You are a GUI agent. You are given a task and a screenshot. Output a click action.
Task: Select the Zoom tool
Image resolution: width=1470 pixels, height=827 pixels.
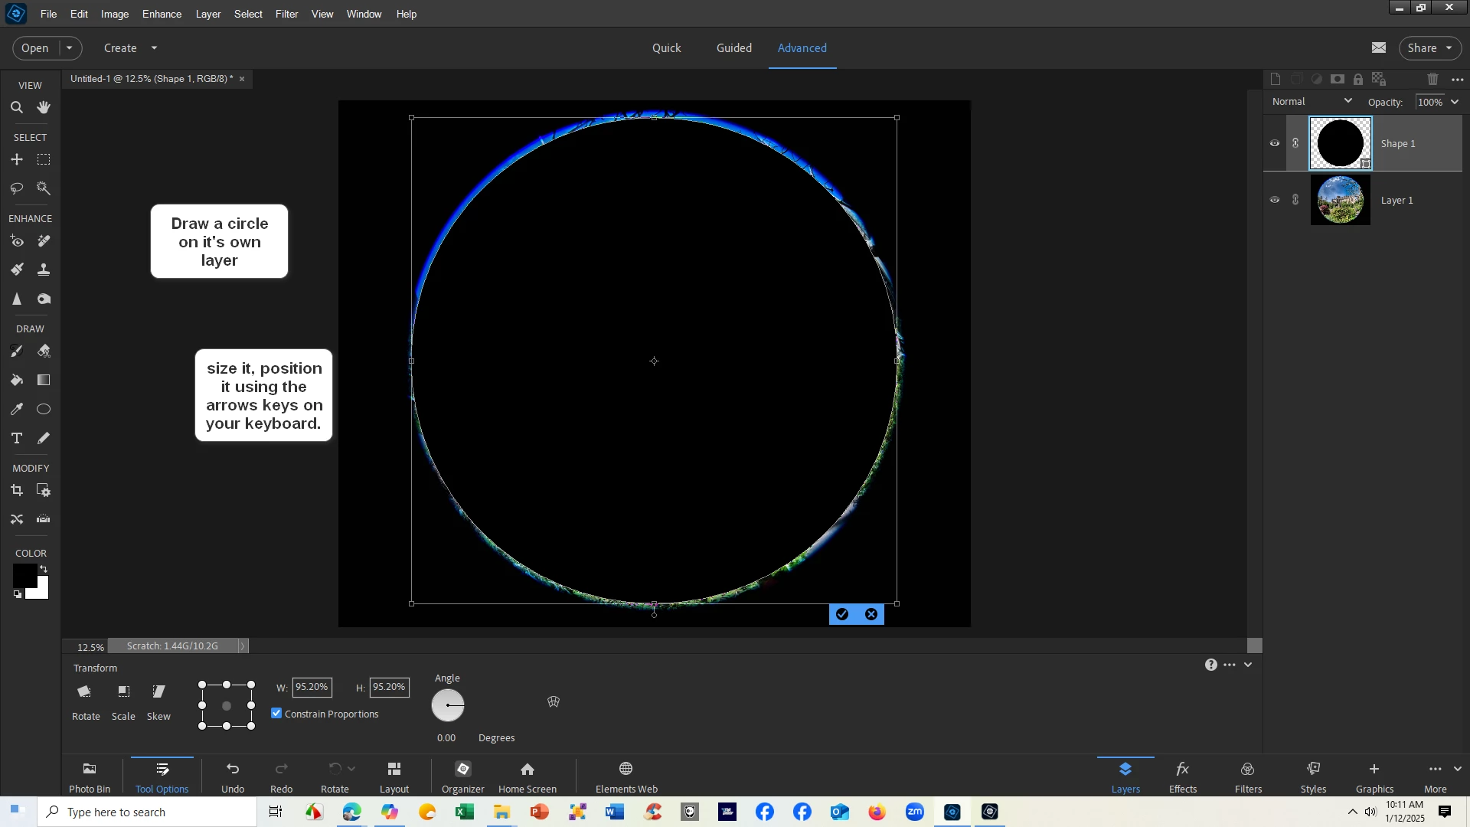point(16,108)
